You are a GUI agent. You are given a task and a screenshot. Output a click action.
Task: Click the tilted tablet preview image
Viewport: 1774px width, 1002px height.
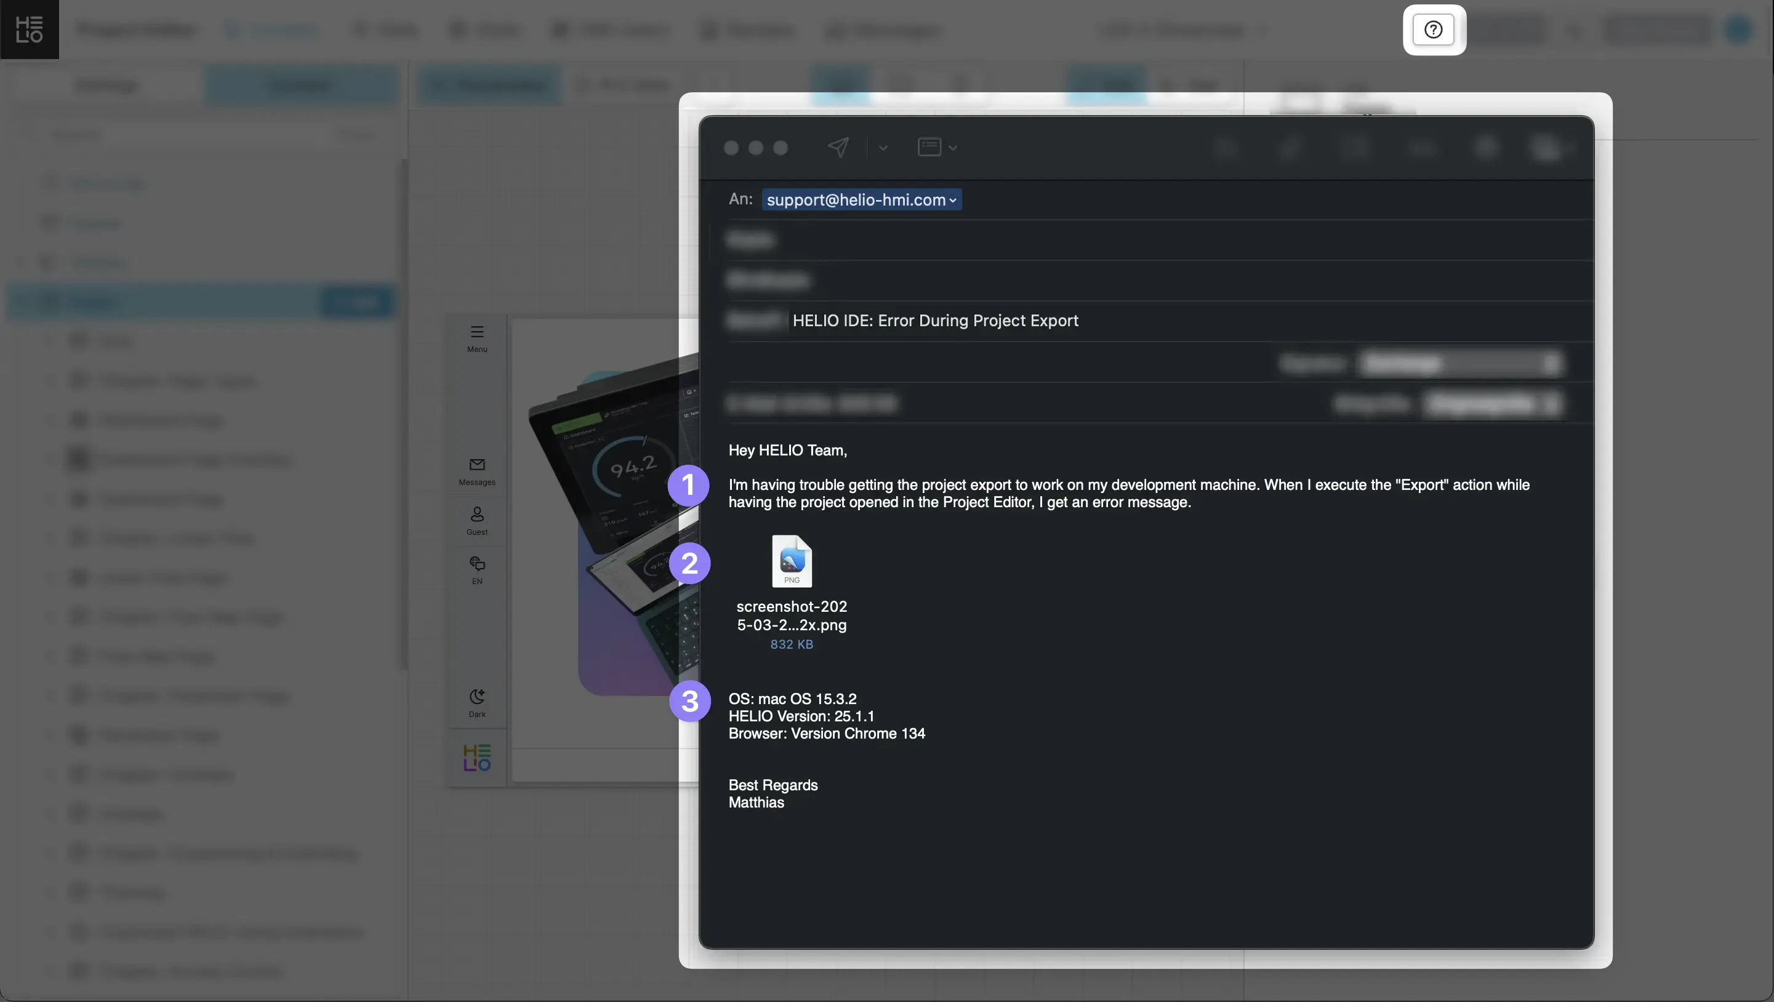[x=613, y=482]
